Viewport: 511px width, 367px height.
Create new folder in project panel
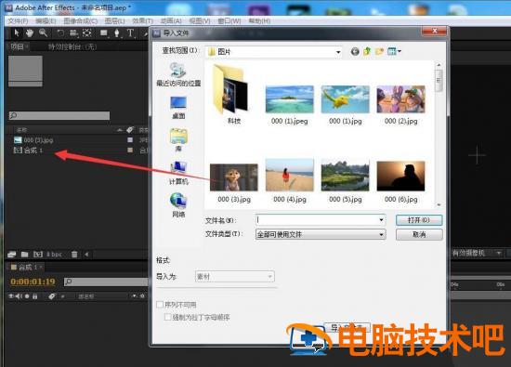tap(25, 255)
